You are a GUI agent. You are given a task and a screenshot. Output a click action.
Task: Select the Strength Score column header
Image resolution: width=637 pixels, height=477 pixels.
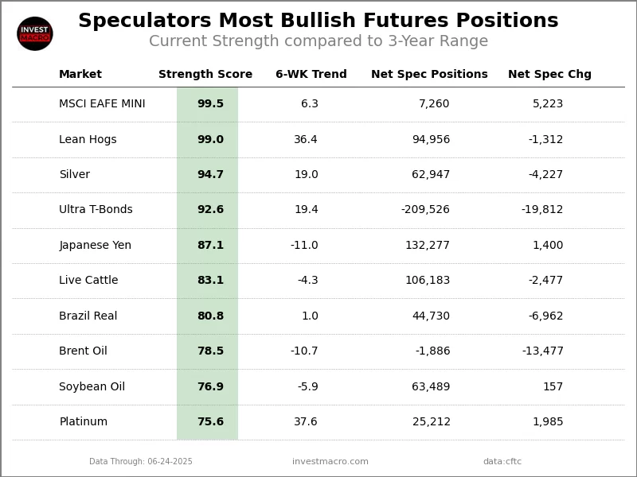205,75
